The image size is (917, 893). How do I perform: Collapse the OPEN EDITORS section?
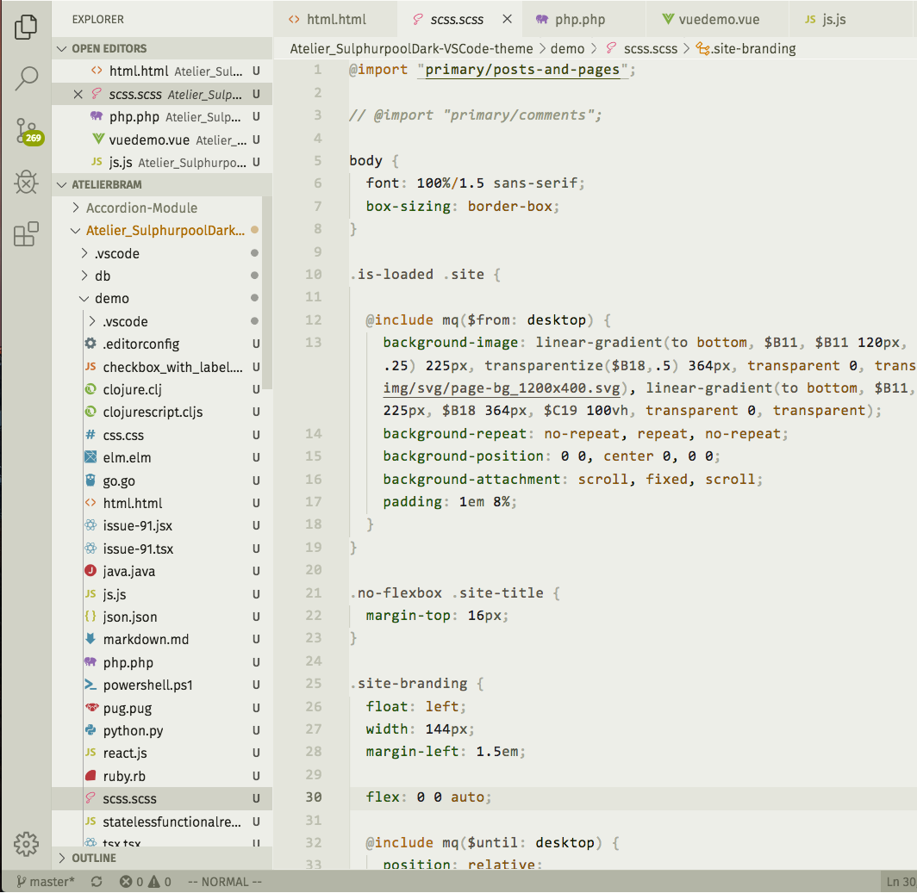tap(109, 48)
